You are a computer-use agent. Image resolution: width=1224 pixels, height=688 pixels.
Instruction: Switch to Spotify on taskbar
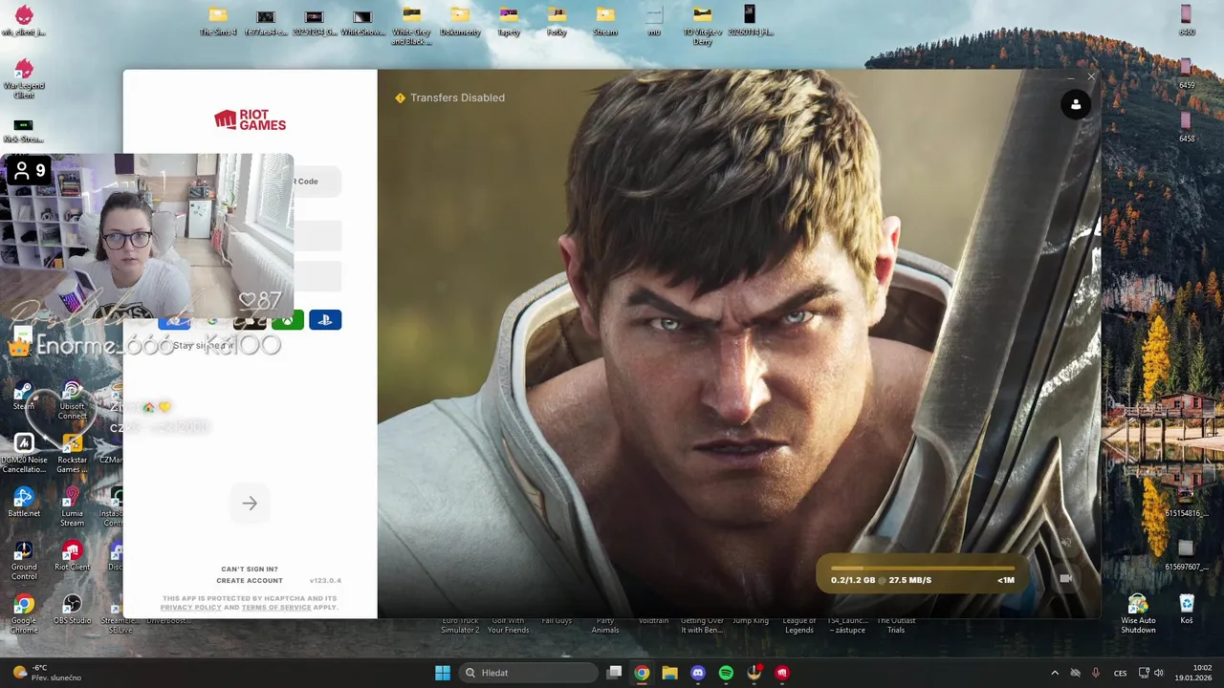coord(726,673)
